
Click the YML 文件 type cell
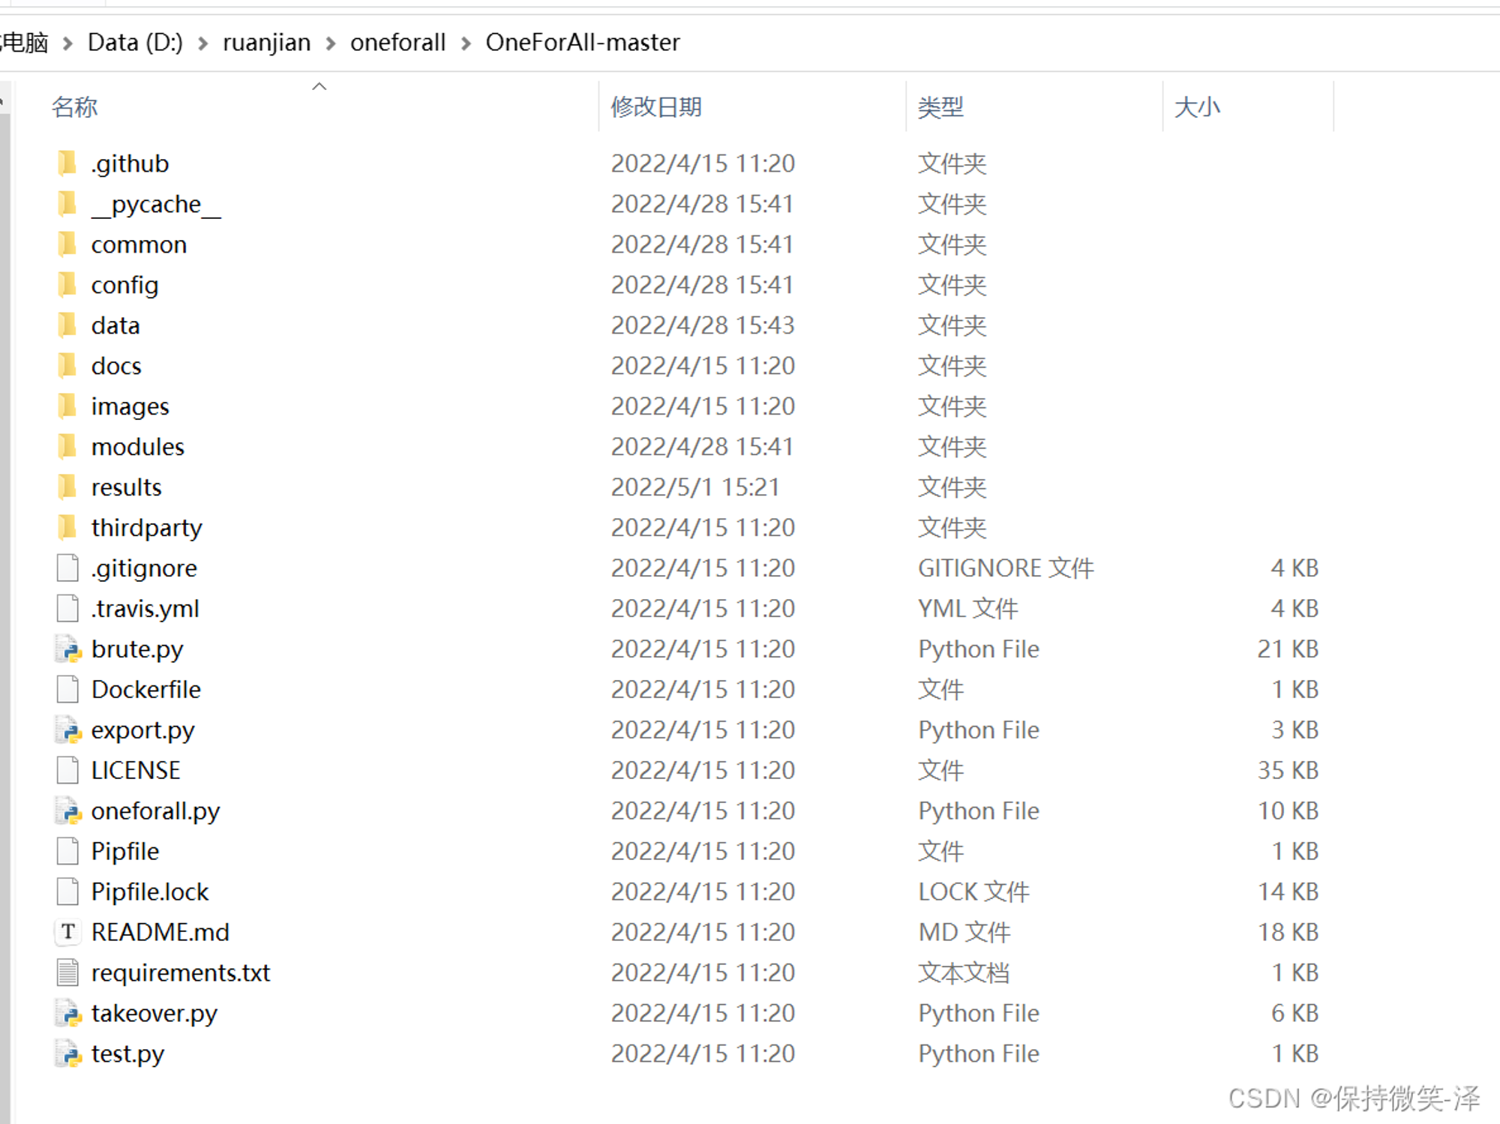click(x=967, y=608)
